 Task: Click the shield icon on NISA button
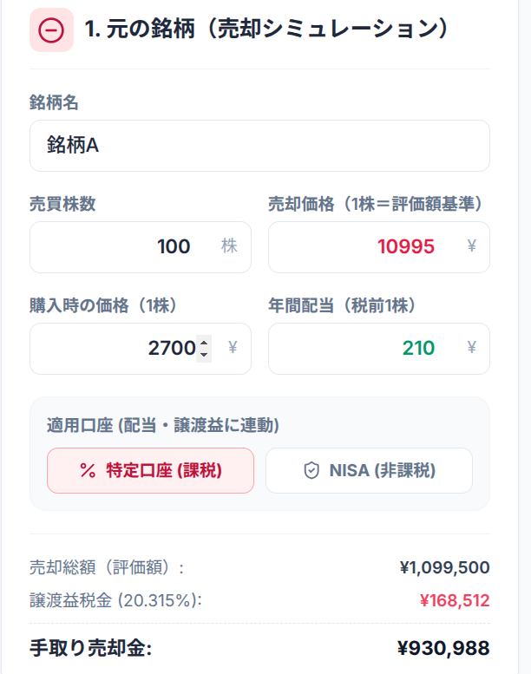(x=311, y=470)
